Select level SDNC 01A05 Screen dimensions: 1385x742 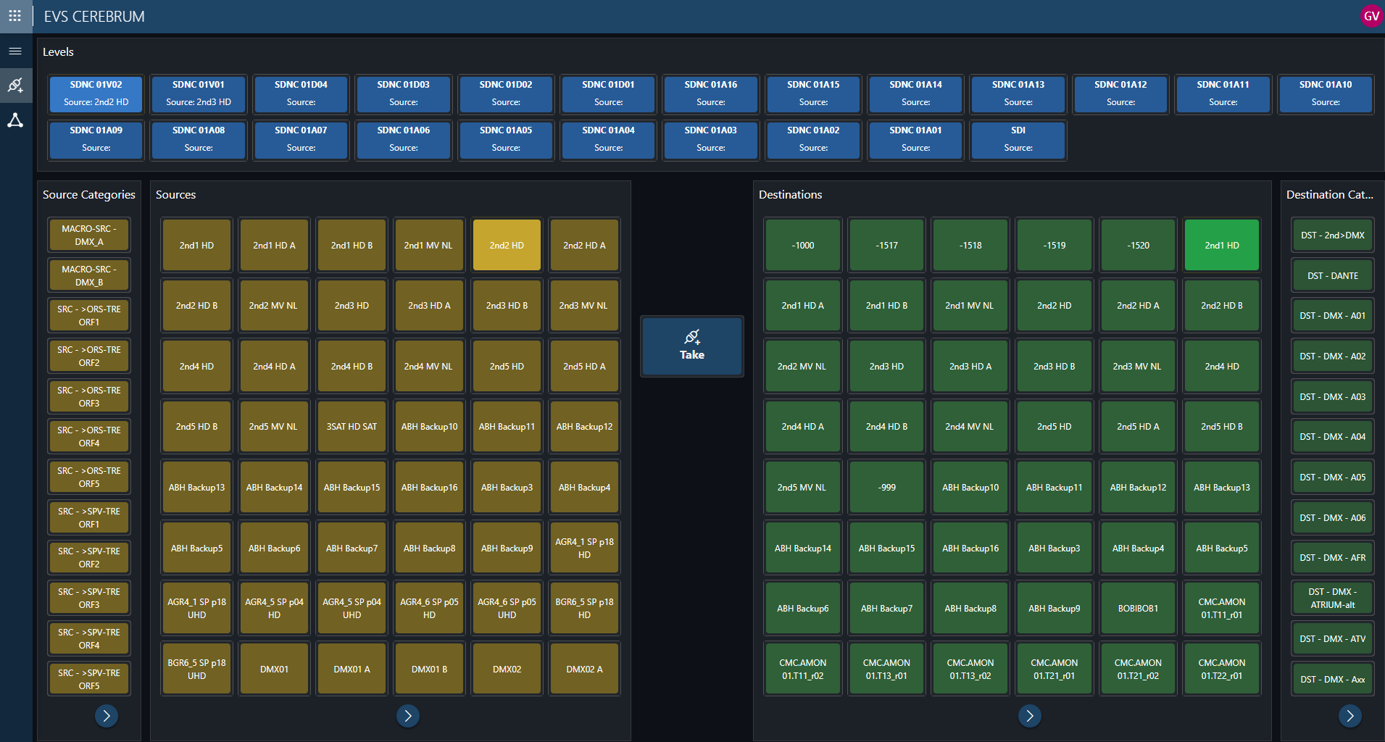(506, 139)
